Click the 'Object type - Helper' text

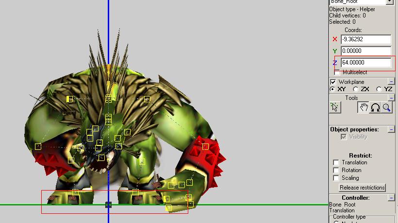tap(352, 9)
